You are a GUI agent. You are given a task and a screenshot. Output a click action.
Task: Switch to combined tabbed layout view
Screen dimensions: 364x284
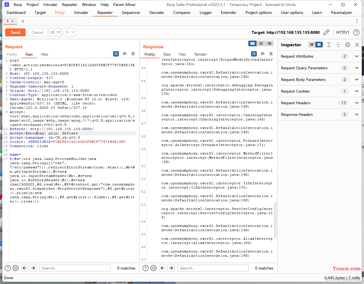pos(270,43)
